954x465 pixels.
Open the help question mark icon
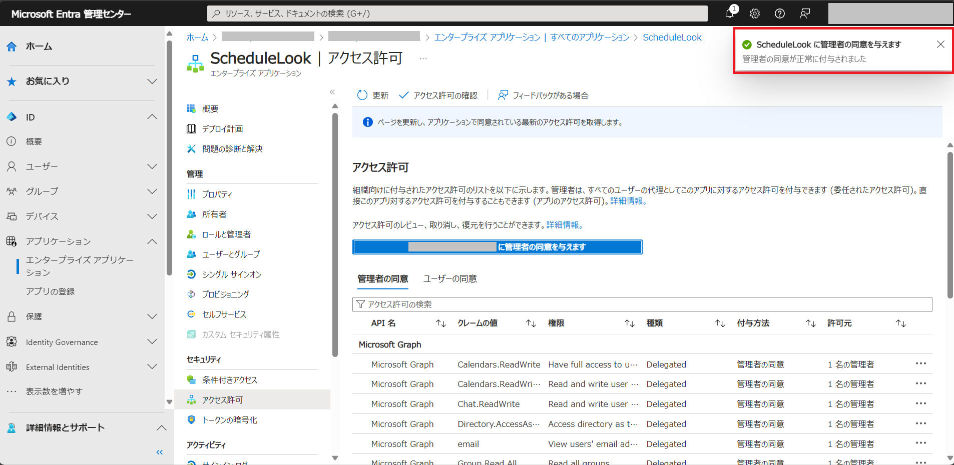tap(780, 13)
